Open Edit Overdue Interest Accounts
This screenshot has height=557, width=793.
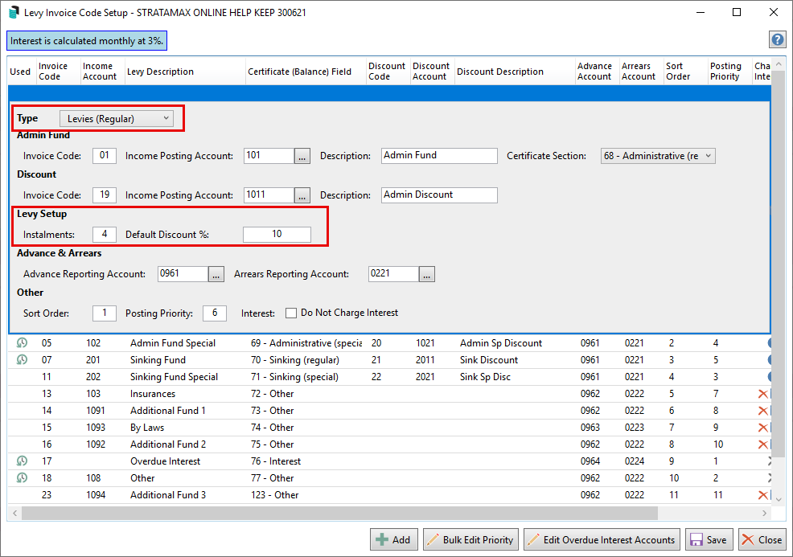(x=601, y=539)
